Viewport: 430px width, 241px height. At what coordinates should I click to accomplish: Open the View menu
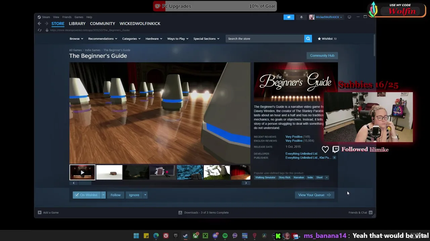point(56,17)
